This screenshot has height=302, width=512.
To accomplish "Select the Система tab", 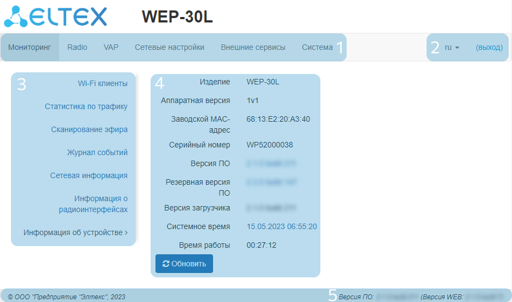I will click(318, 47).
